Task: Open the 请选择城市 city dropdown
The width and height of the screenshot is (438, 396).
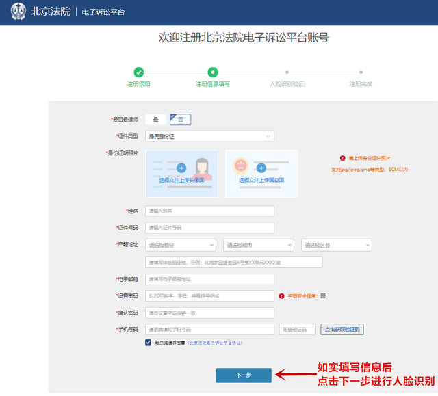Action: click(x=259, y=245)
